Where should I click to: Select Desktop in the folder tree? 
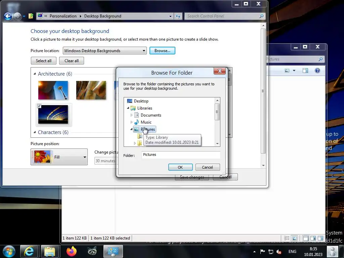coord(141,101)
